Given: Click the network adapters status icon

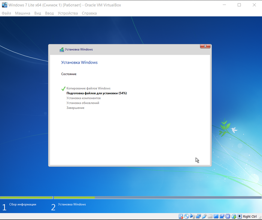Looking at the screenshot, I should click(x=198, y=216).
